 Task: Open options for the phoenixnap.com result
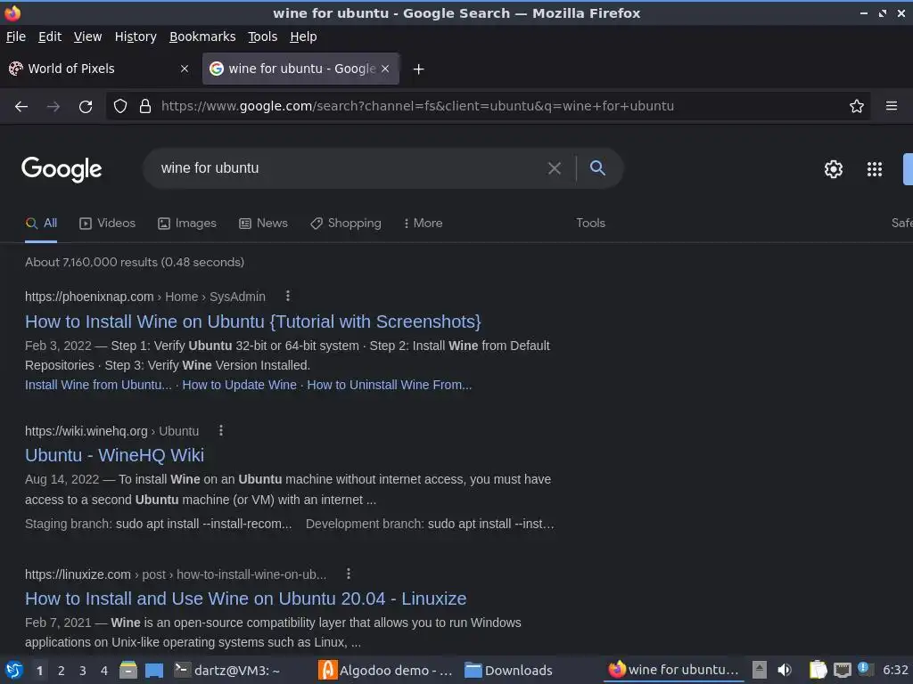(x=288, y=296)
